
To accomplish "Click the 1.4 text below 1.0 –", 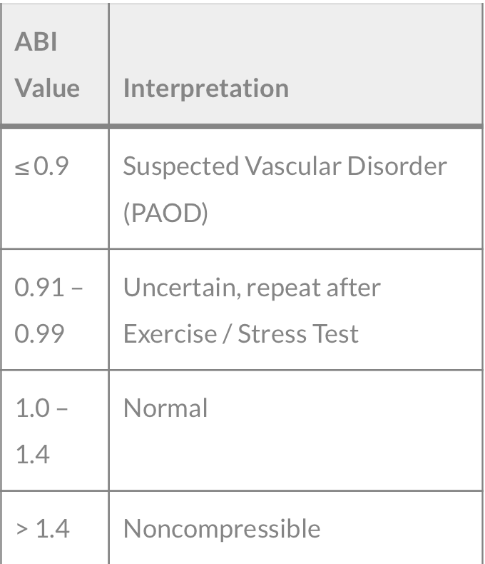I will [x=32, y=454].
